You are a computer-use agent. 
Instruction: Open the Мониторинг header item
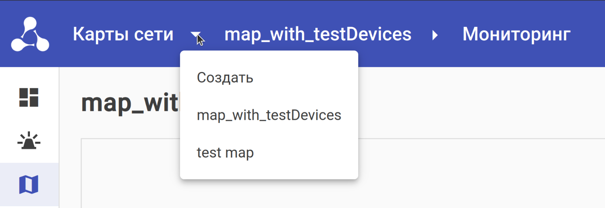[x=517, y=34]
